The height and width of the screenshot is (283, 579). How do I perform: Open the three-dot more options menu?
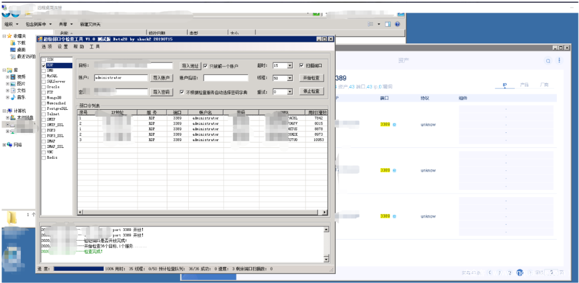(559, 61)
